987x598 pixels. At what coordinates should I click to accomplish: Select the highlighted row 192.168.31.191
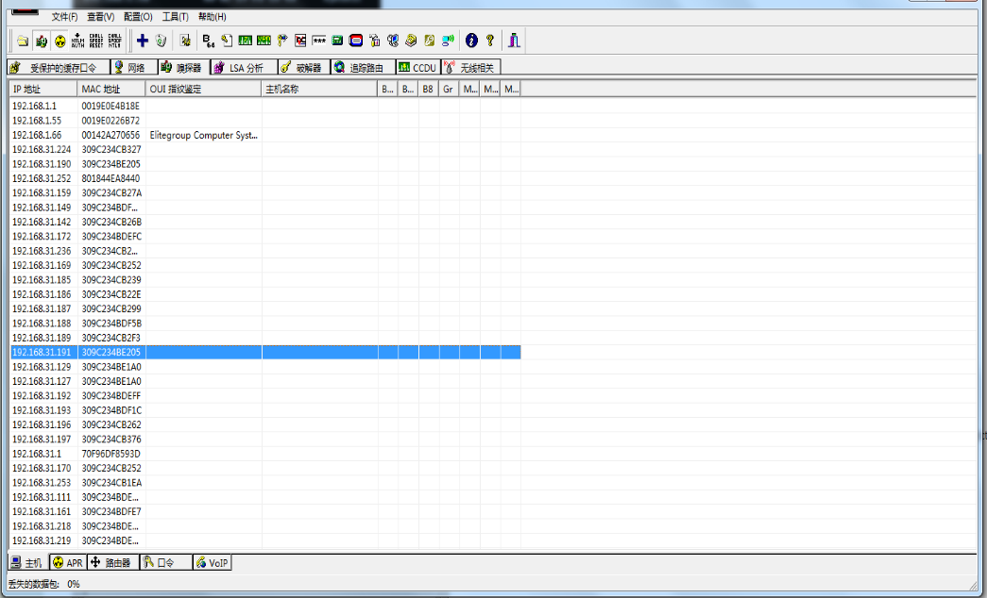(264, 352)
